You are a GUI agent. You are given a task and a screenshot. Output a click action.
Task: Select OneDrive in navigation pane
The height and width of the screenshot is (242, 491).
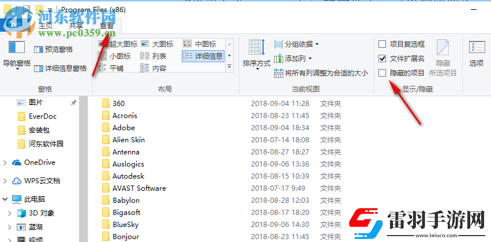[x=34, y=162]
